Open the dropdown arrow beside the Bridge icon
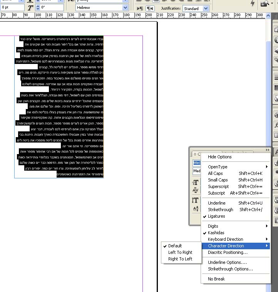The image size is (278, 292). point(272,3)
